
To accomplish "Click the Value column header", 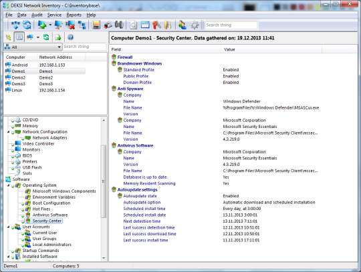I will [x=271, y=49].
